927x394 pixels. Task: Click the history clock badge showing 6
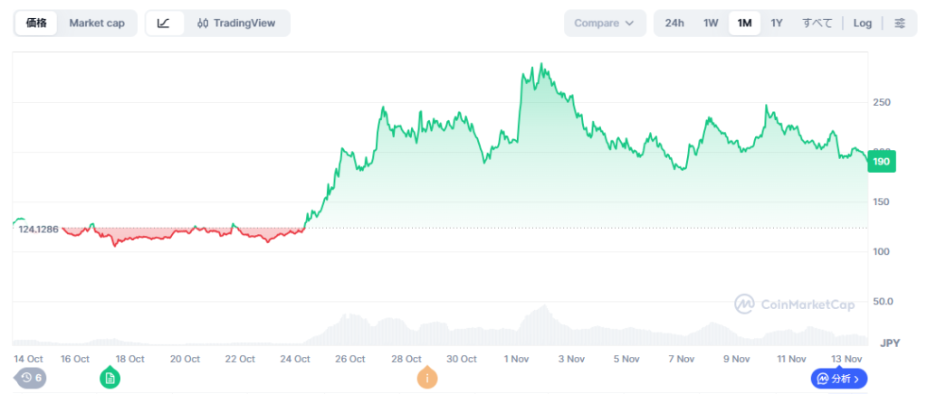point(31,377)
